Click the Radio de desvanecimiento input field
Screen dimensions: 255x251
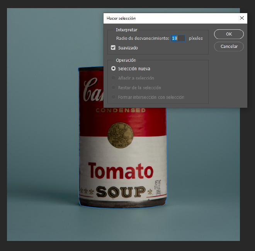(178, 38)
